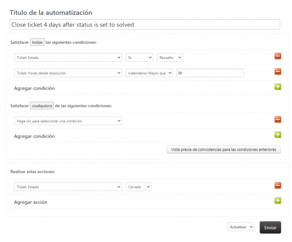Click 'Vista previa de coincidencias' button
Image resolution: width=292 pixels, height=242 pixels.
coord(224,150)
